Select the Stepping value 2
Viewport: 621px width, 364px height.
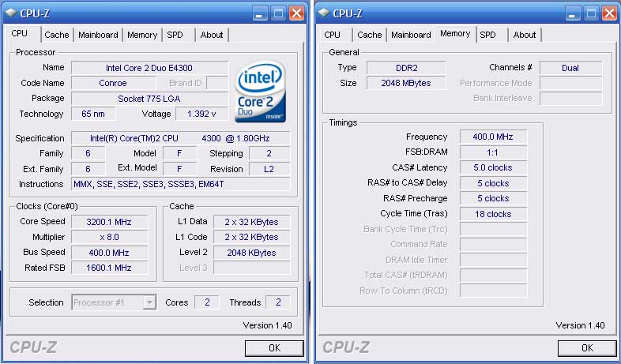coord(269,153)
